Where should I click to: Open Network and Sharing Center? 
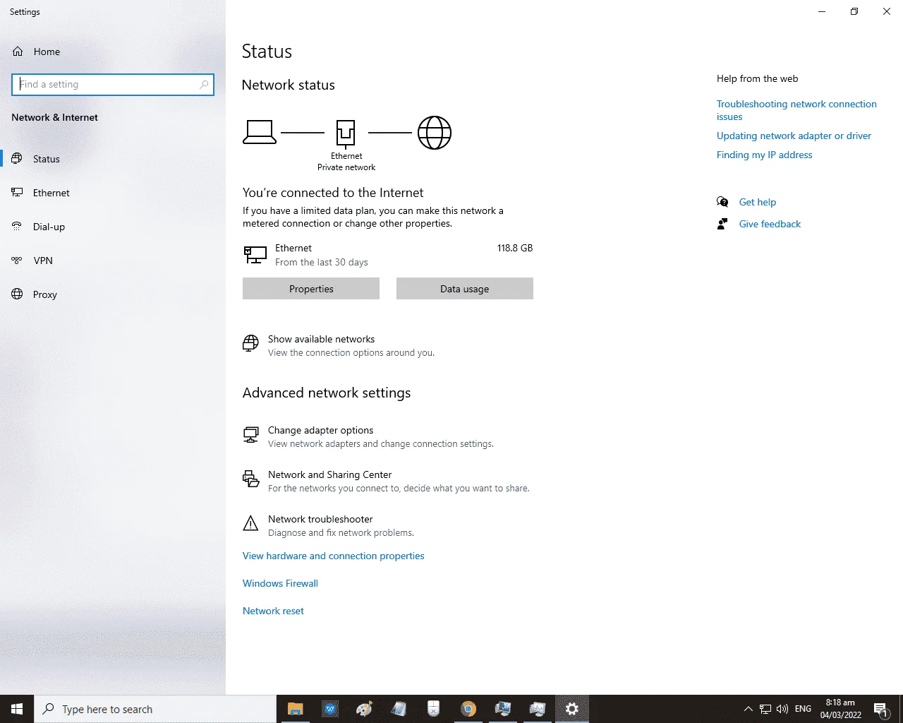pyautogui.click(x=329, y=474)
